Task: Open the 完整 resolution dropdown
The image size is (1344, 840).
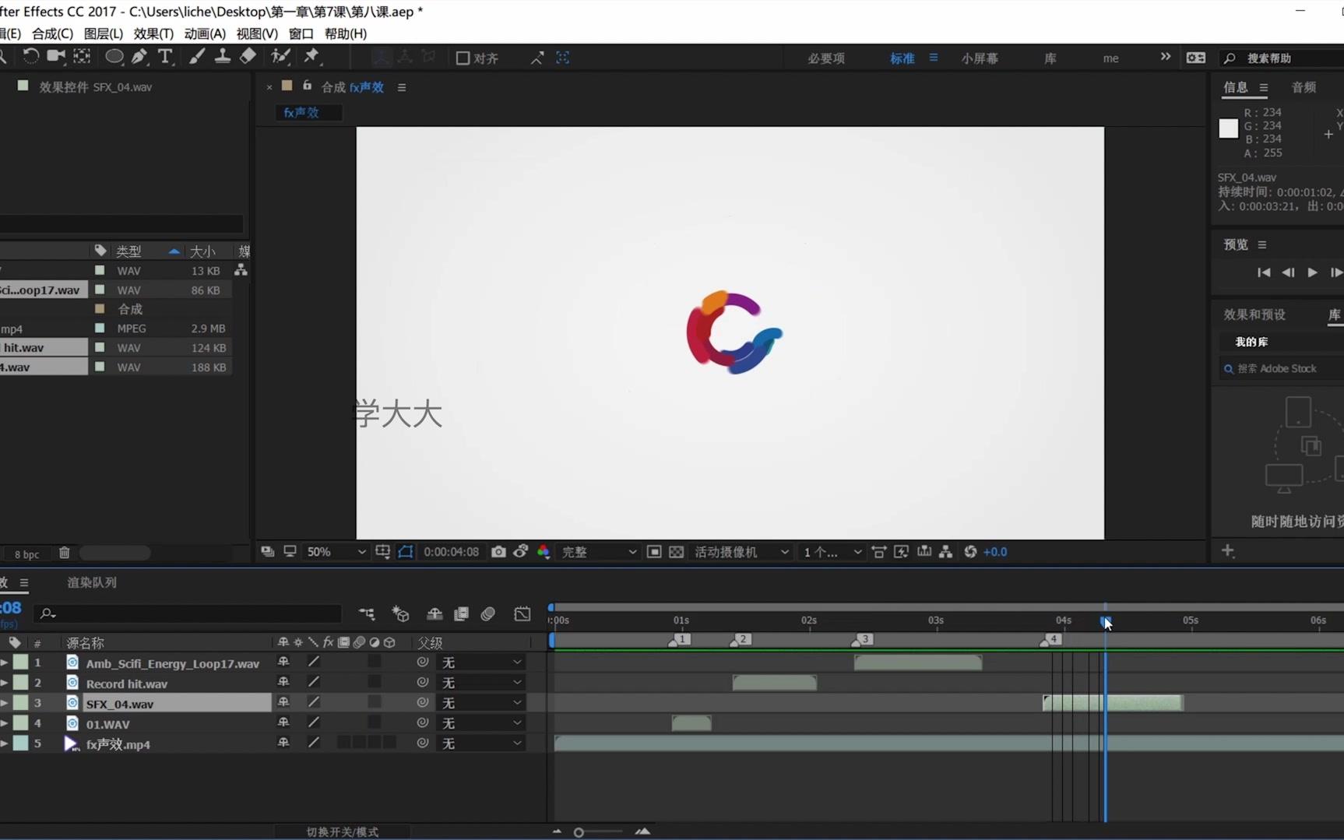Action: click(599, 552)
